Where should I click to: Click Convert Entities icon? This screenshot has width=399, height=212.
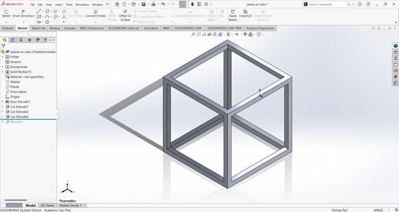click(96, 12)
